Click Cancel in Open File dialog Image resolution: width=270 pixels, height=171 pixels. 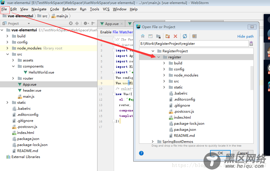[x=243, y=153]
